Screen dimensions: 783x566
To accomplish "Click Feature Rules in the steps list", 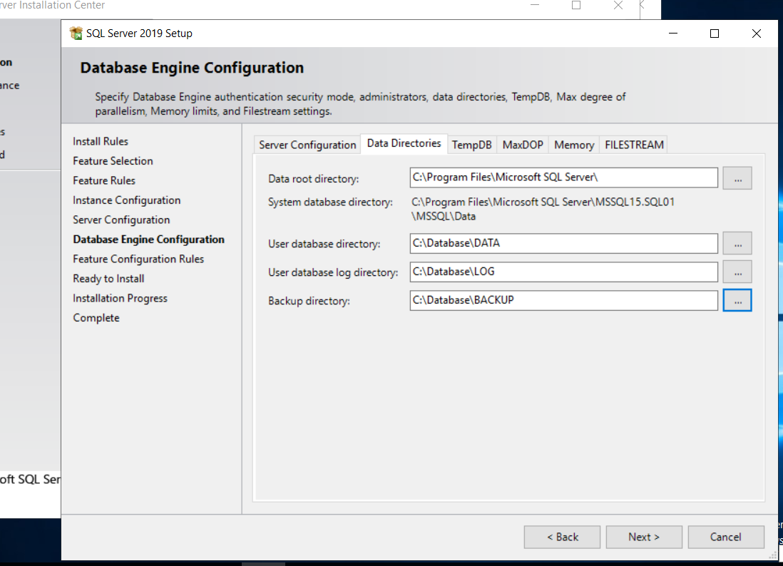I will 104,180.
